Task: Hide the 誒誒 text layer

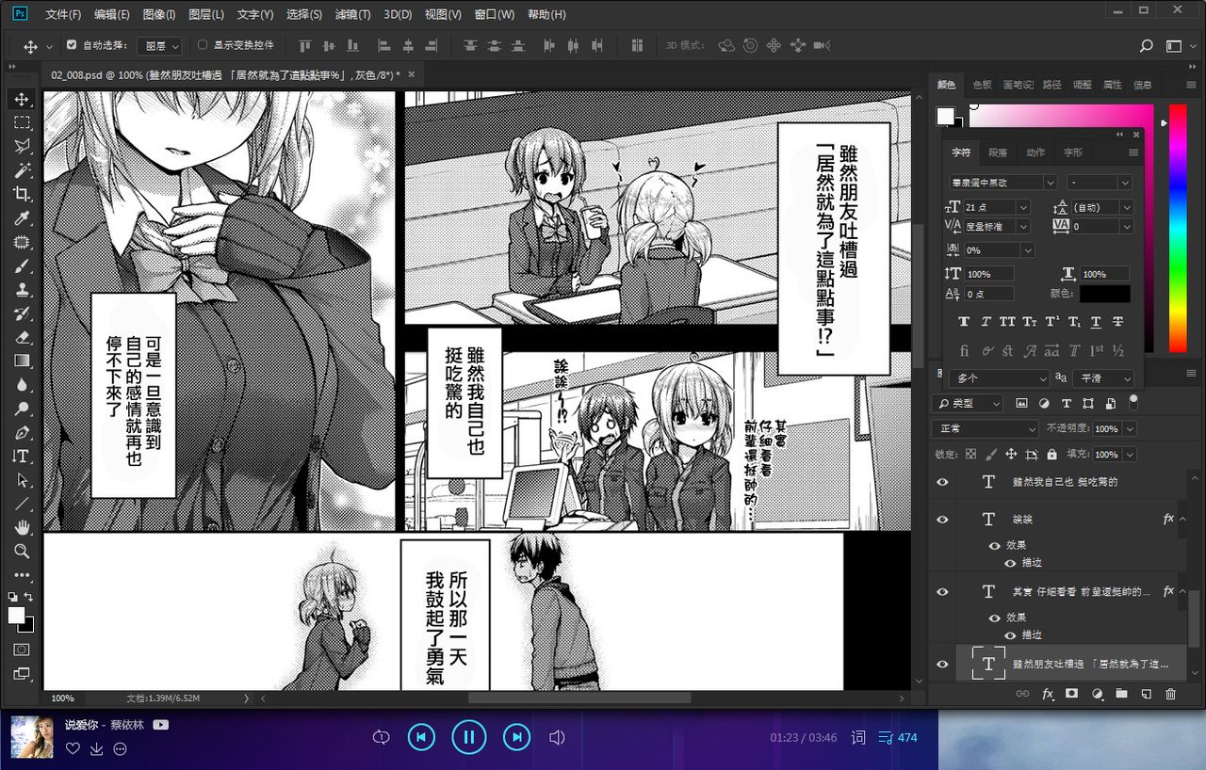Action: pyautogui.click(x=942, y=519)
